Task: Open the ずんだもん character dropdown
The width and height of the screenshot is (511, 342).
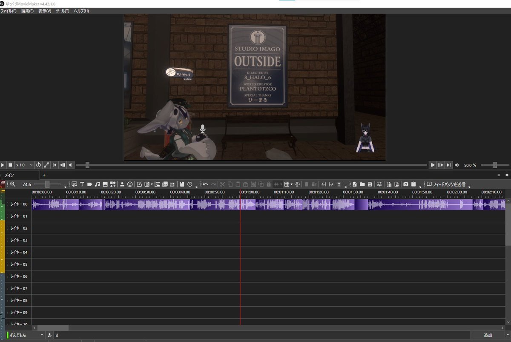Action: coord(26,335)
